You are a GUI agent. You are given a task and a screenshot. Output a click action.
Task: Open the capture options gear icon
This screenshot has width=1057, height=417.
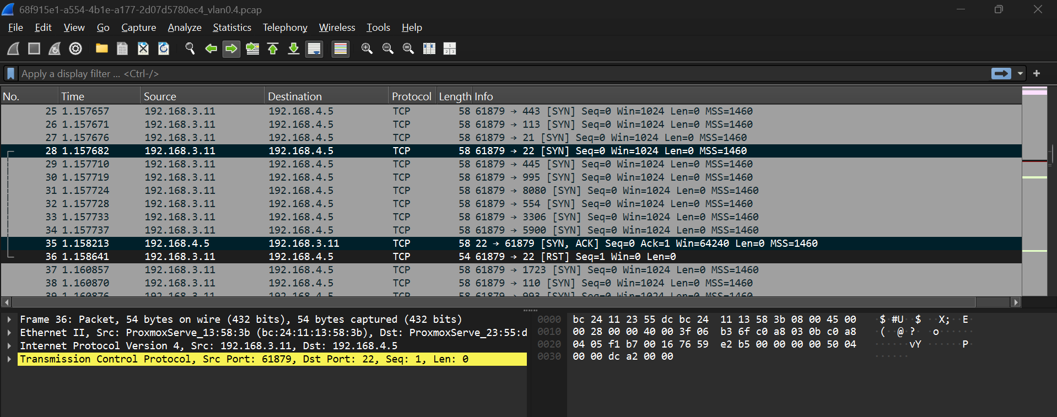click(75, 48)
